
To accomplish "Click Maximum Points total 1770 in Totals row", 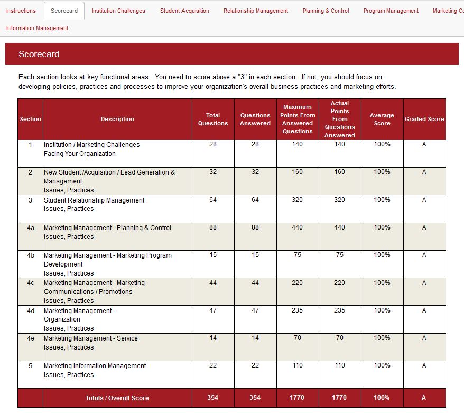I will 297,397.
